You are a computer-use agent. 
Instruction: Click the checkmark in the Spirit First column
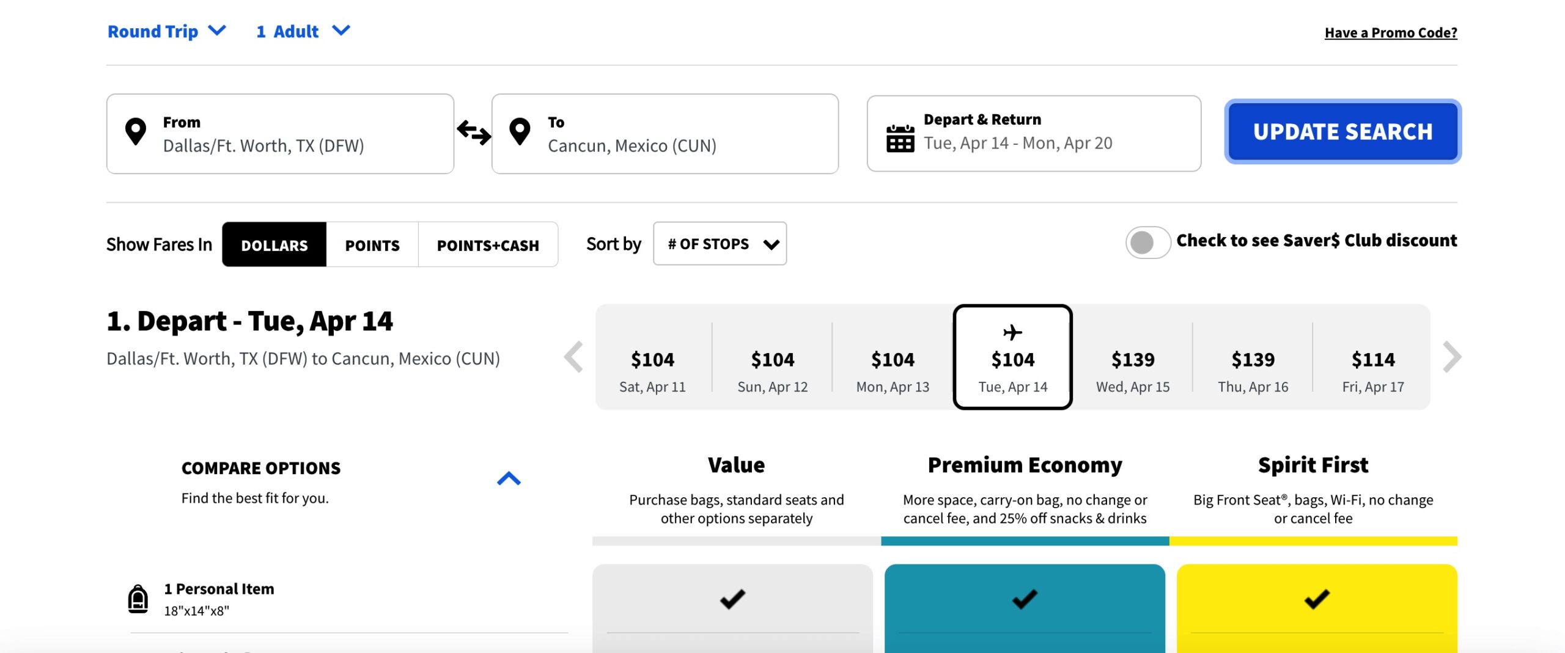[1314, 599]
